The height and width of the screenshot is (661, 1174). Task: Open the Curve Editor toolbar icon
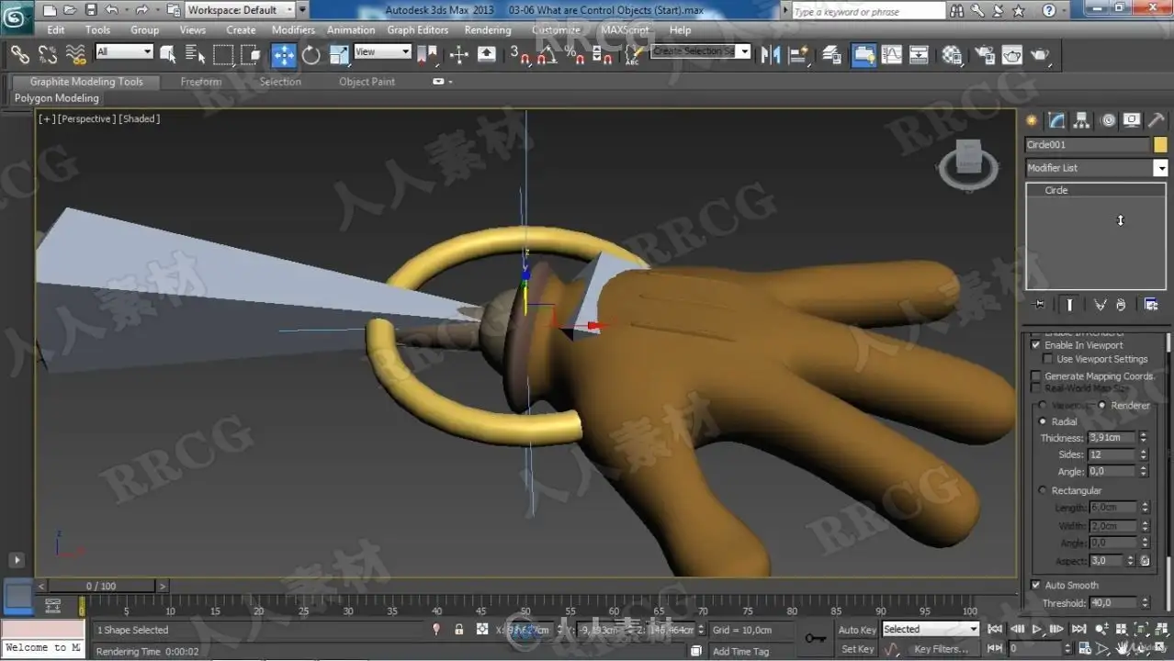[x=891, y=55]
